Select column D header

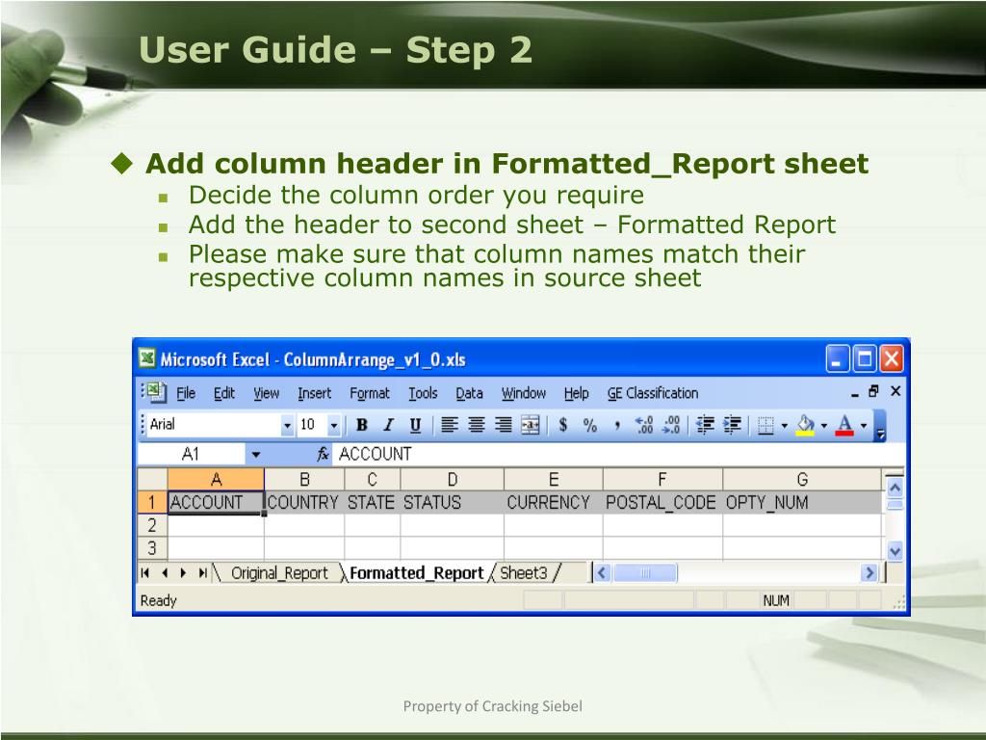(453, 480)
